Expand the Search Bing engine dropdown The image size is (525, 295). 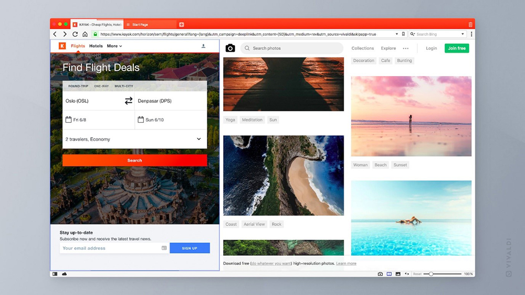tap(463, 34)
